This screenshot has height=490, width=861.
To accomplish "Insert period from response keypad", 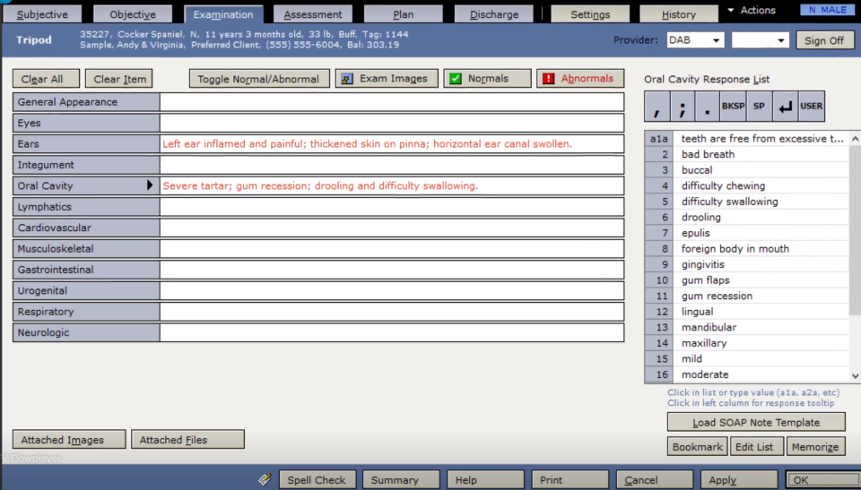I will pyautogui.click(x=708, y=107).
